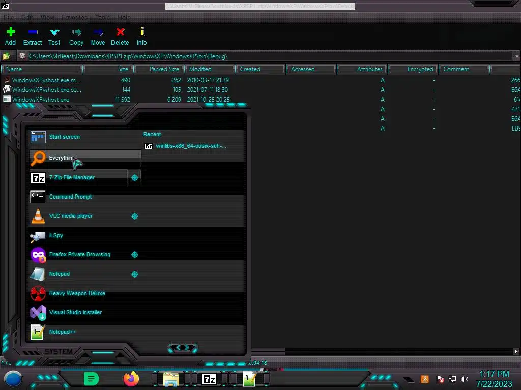This screenshot has height=390, width=521.
Task: Click the horizontal scrollbar thumb
Action: (x=268, y=351)
